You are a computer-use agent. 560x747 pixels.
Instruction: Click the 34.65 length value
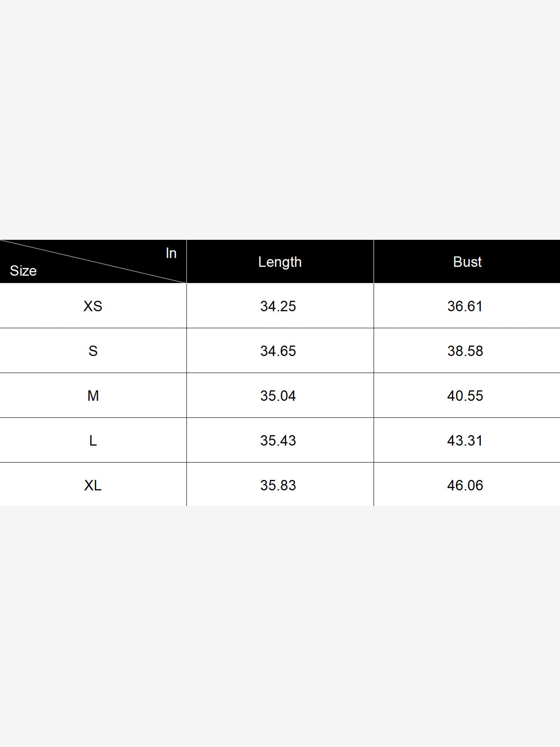278,351
